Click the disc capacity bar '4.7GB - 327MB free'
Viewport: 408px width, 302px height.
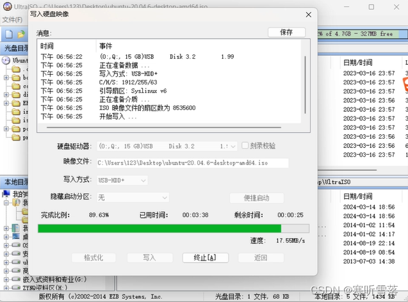[362, 34]
